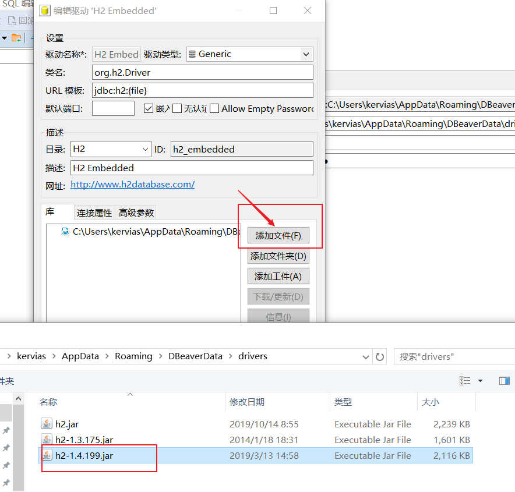Toggle the No authentication (无认证) checkbox
Screen dimensions: 515x492
[177, 108]
